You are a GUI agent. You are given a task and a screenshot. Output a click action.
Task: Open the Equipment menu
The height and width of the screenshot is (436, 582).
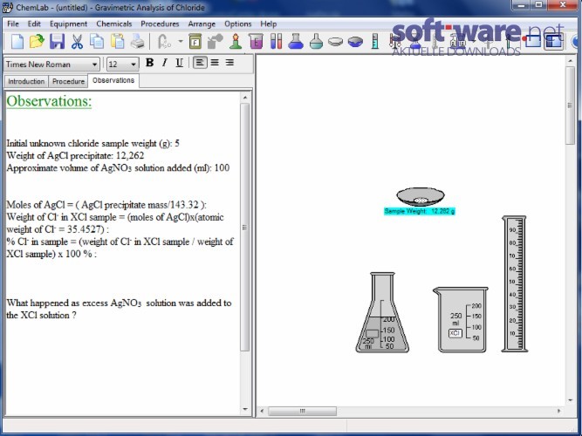click(68, 24)
